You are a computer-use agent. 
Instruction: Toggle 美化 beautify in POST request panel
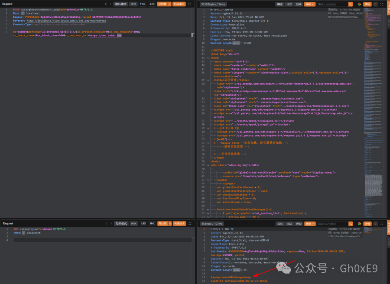point(152,4)
